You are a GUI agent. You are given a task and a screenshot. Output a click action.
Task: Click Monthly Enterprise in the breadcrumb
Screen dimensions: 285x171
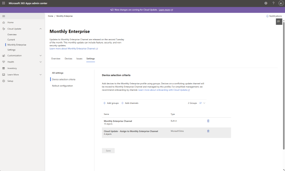tap(64, 16)
